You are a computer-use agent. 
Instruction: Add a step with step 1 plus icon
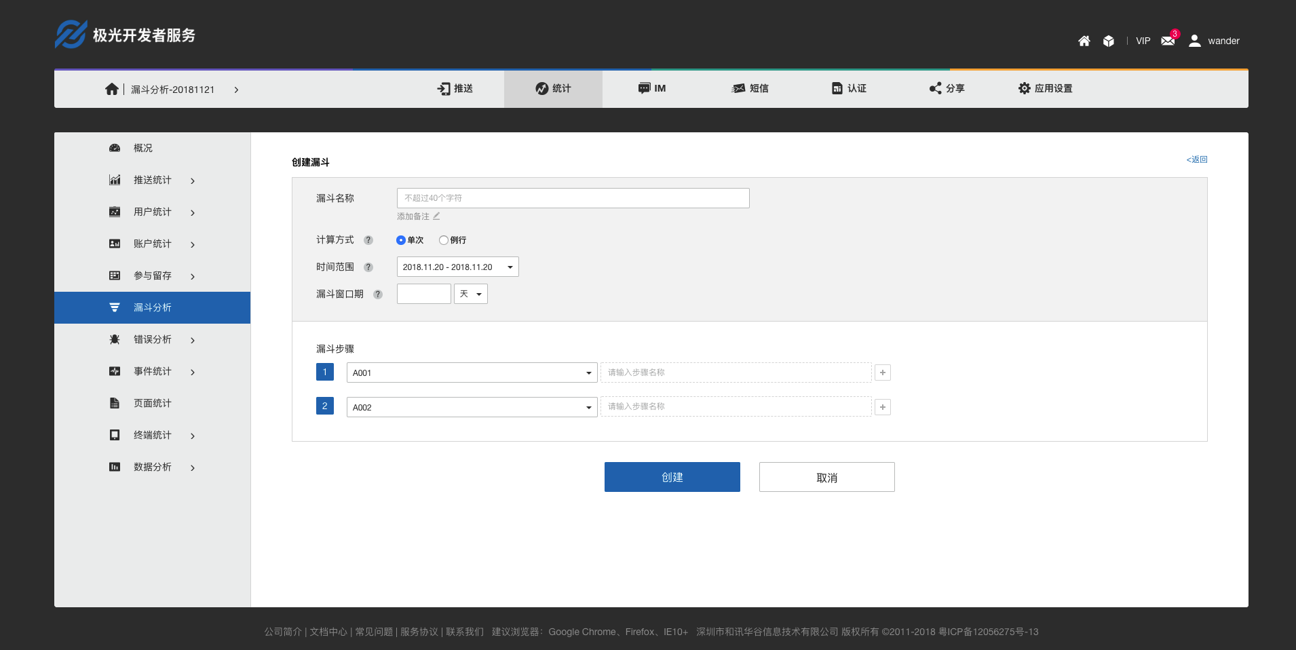point(882,372)
